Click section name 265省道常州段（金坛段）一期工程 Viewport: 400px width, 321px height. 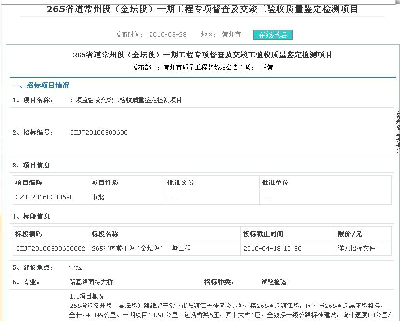click(x=141, y=249)
